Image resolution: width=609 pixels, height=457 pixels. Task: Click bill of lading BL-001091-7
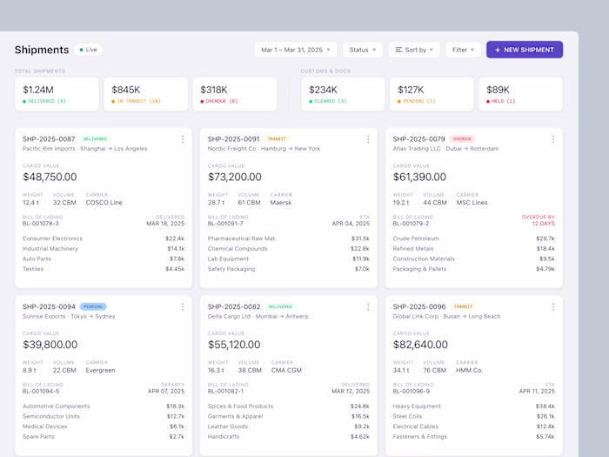[x=225, y=224]
